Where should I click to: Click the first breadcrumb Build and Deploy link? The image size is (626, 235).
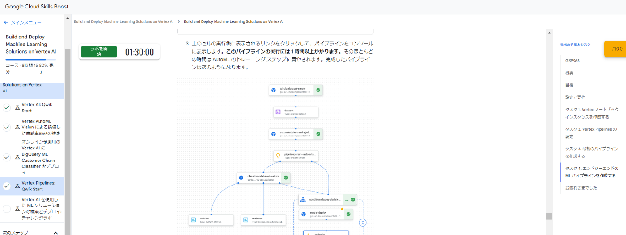click(x=123, y=21)
